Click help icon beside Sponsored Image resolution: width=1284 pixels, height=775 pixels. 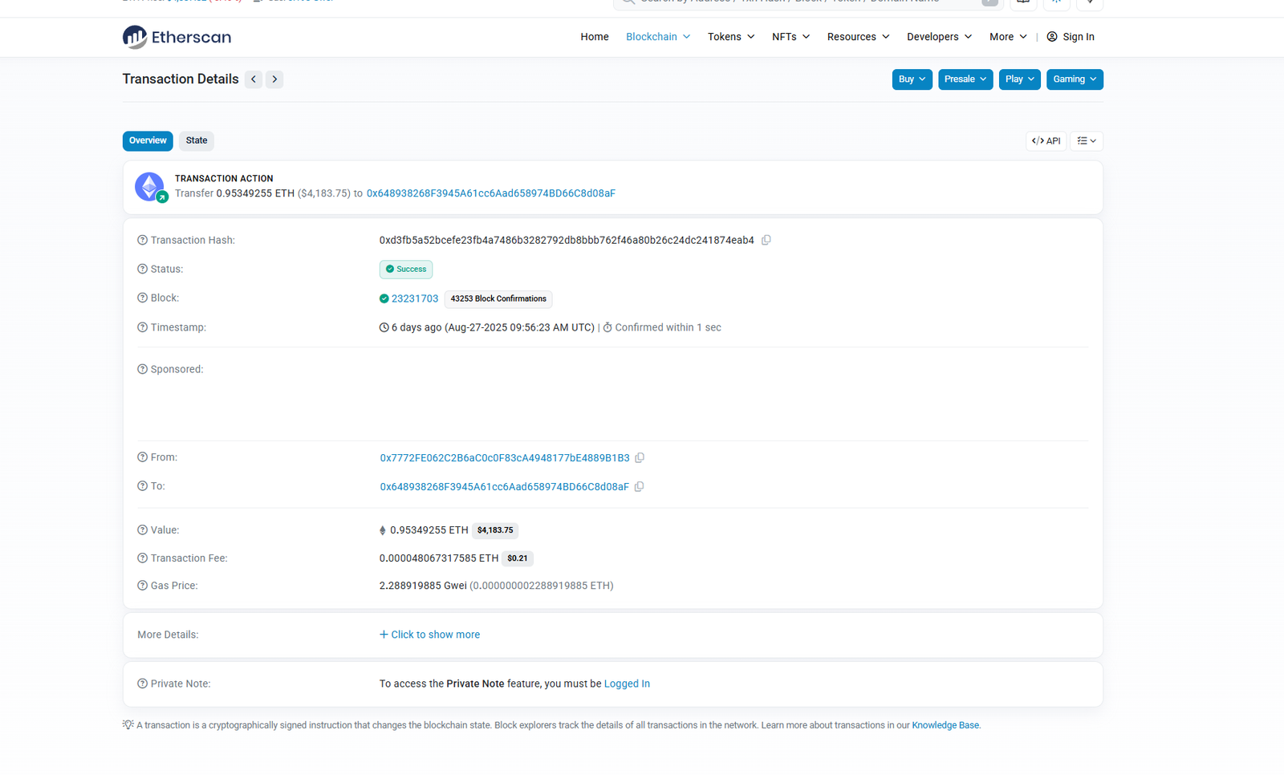142,369
